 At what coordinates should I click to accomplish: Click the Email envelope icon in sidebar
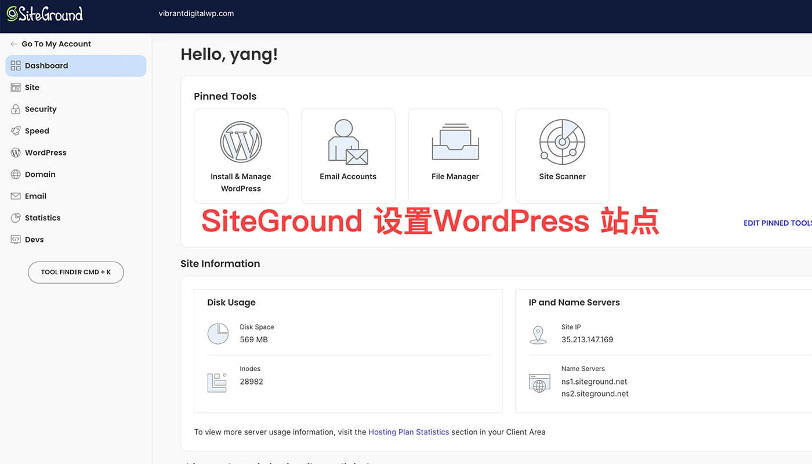pos(16,196)
